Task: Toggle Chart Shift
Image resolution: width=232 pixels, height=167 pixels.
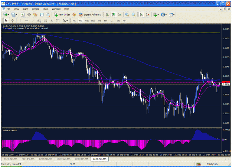Action: (x=148, y=14)
